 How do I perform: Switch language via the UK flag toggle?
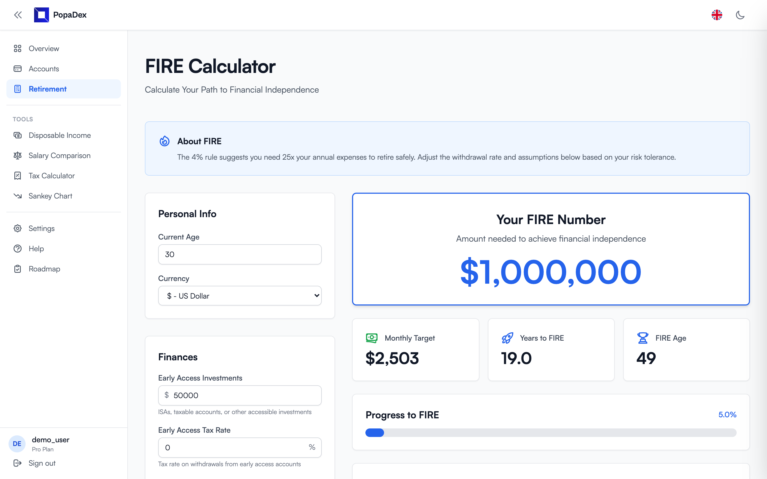coord(717,15)
